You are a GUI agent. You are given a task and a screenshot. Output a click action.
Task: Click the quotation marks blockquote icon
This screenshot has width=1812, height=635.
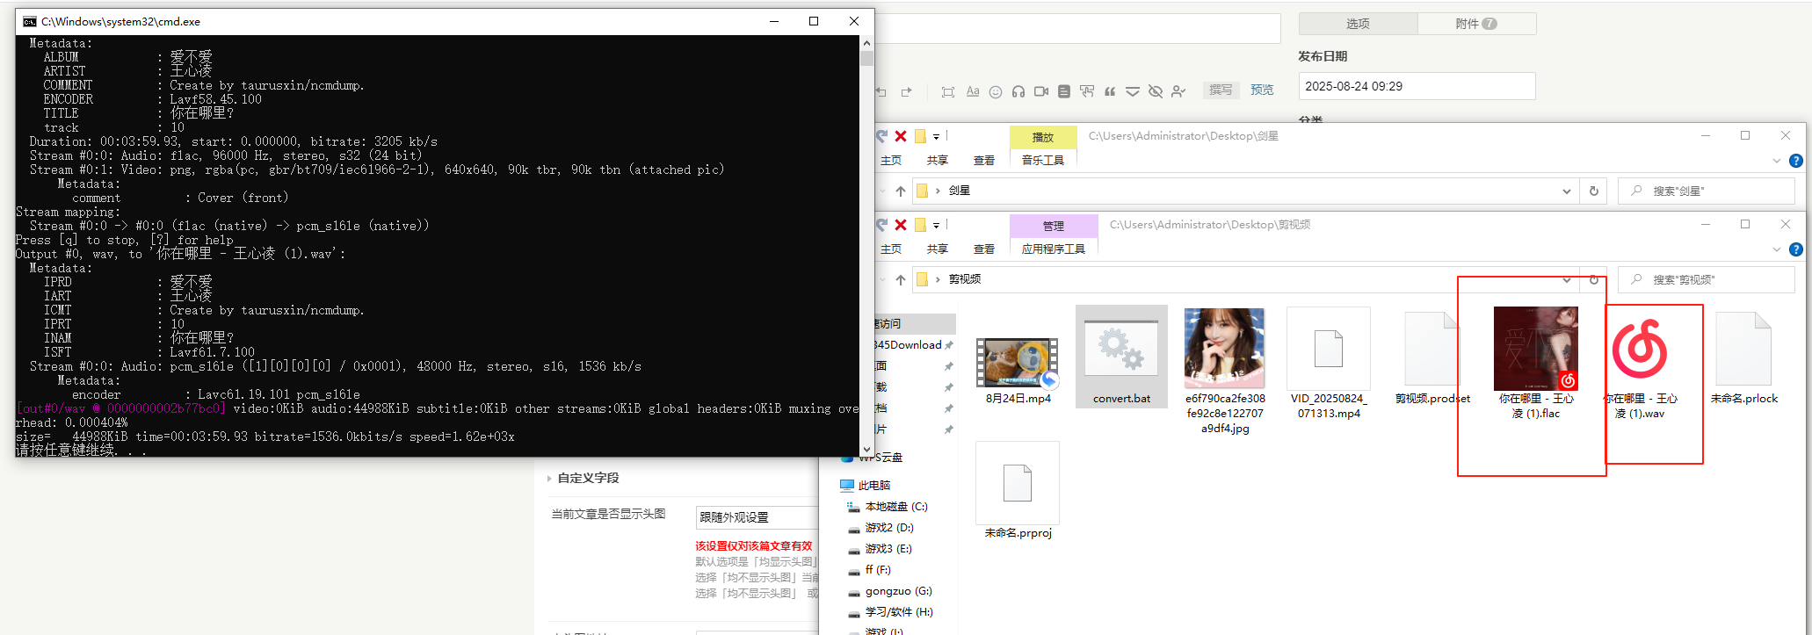pos(1110,91)
